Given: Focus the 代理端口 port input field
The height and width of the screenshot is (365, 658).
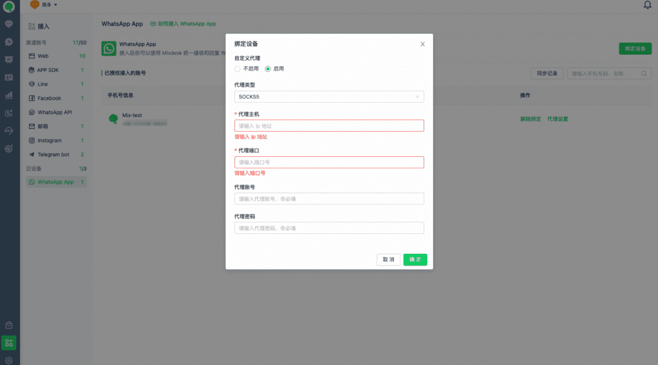Looking at the screenshot, I should [329, 163].
